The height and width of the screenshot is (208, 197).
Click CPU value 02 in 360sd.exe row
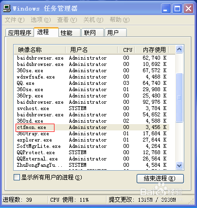tap(126, 121)
